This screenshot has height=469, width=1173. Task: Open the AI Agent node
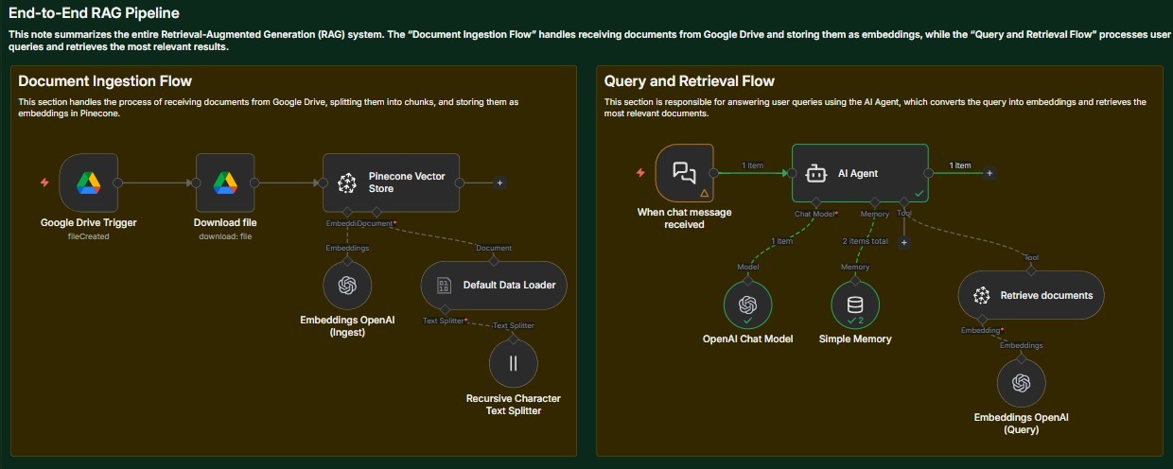859,173
